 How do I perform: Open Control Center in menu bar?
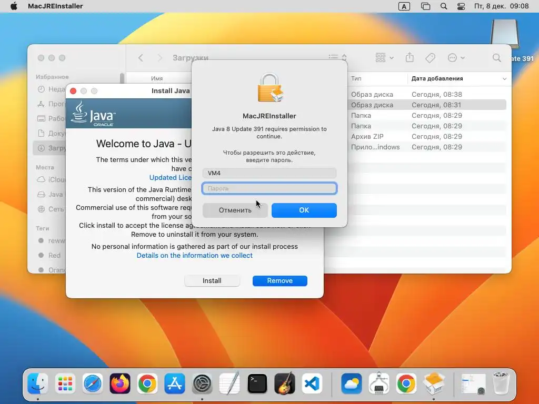coord(461,6)
